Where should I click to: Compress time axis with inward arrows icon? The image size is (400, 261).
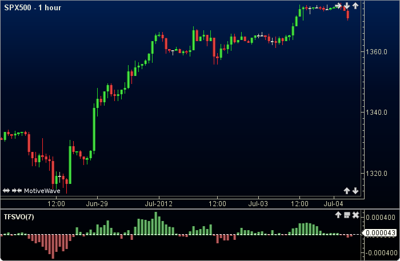(17, 191)
